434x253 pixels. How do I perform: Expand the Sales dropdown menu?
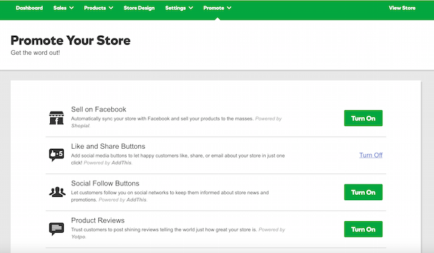point(63,8)
